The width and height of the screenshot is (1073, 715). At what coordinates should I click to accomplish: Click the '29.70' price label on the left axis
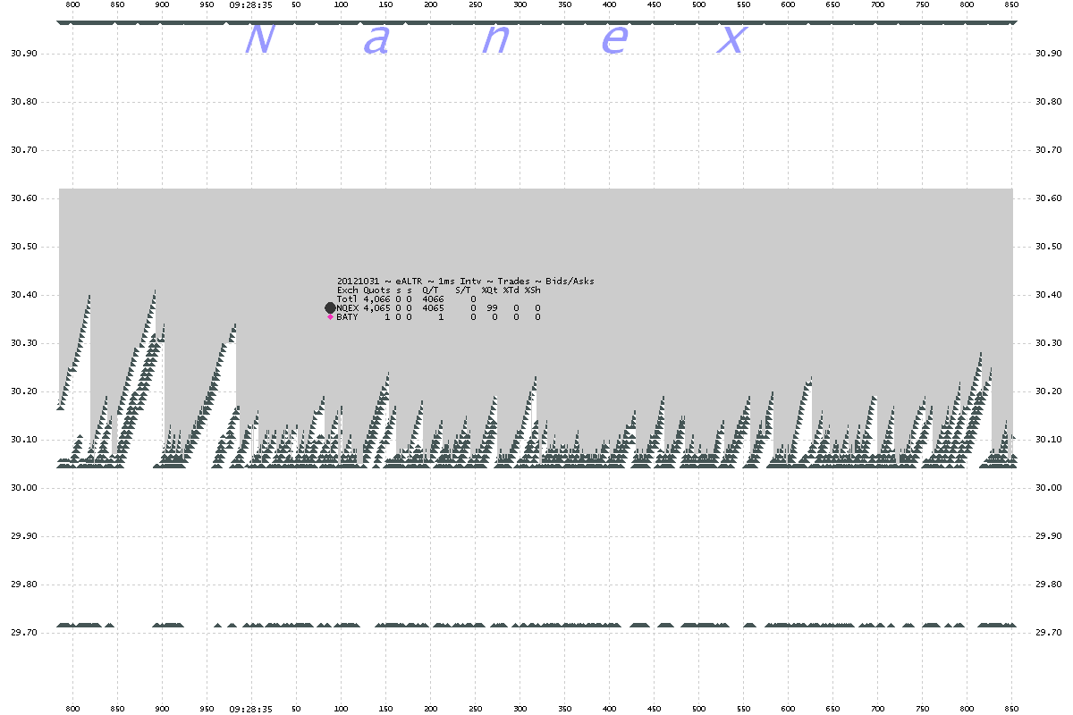[24, 633]
